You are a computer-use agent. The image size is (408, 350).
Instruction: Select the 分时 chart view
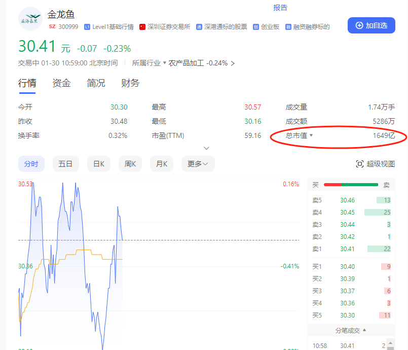pyautogui.click(x=31, y=164)
